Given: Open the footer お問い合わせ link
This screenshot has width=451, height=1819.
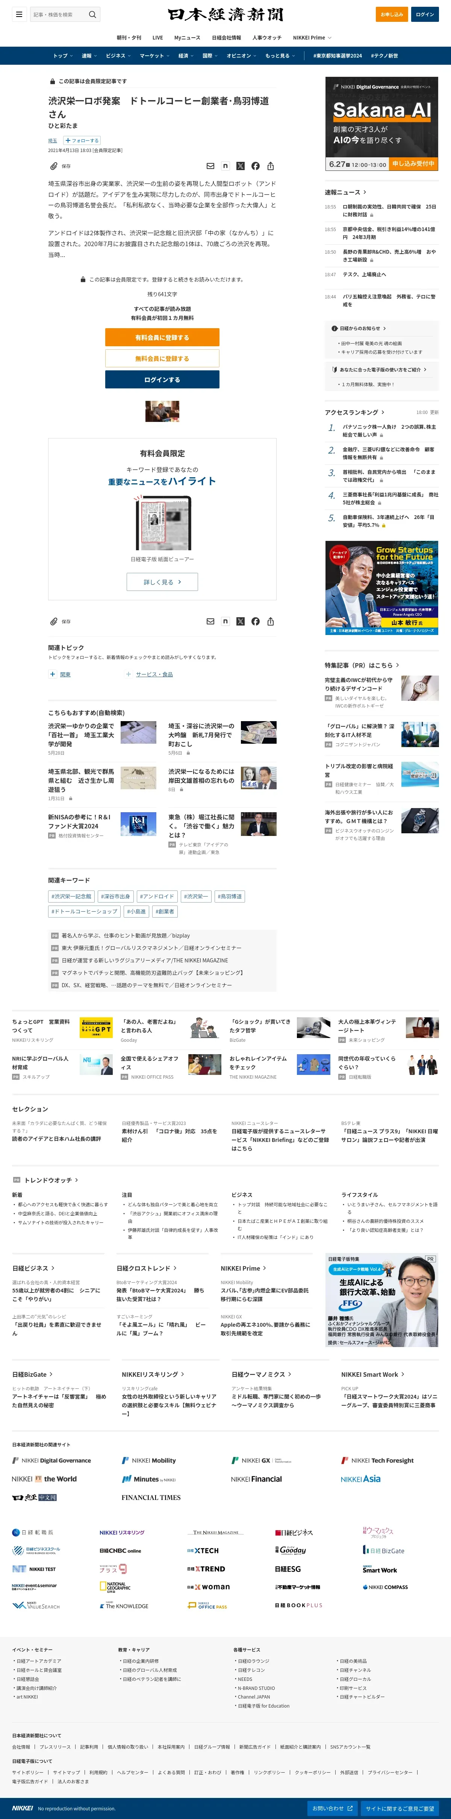Looking at the screenshot, I should tap(333, 1808).
